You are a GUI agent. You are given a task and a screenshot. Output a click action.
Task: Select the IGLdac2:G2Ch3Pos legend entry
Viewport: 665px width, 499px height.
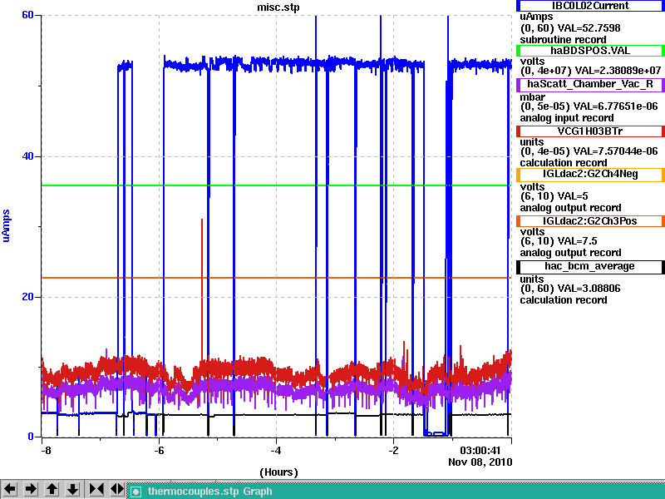point(590,221)
